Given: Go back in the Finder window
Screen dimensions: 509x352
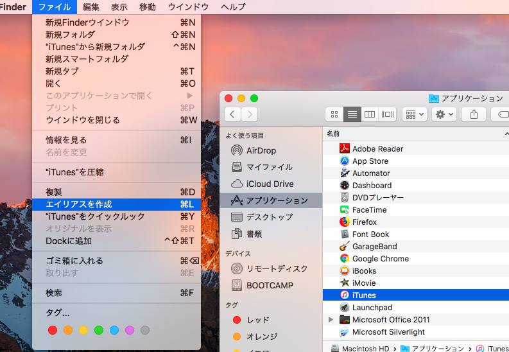Looking at the screenshot, I should [232, 114].
